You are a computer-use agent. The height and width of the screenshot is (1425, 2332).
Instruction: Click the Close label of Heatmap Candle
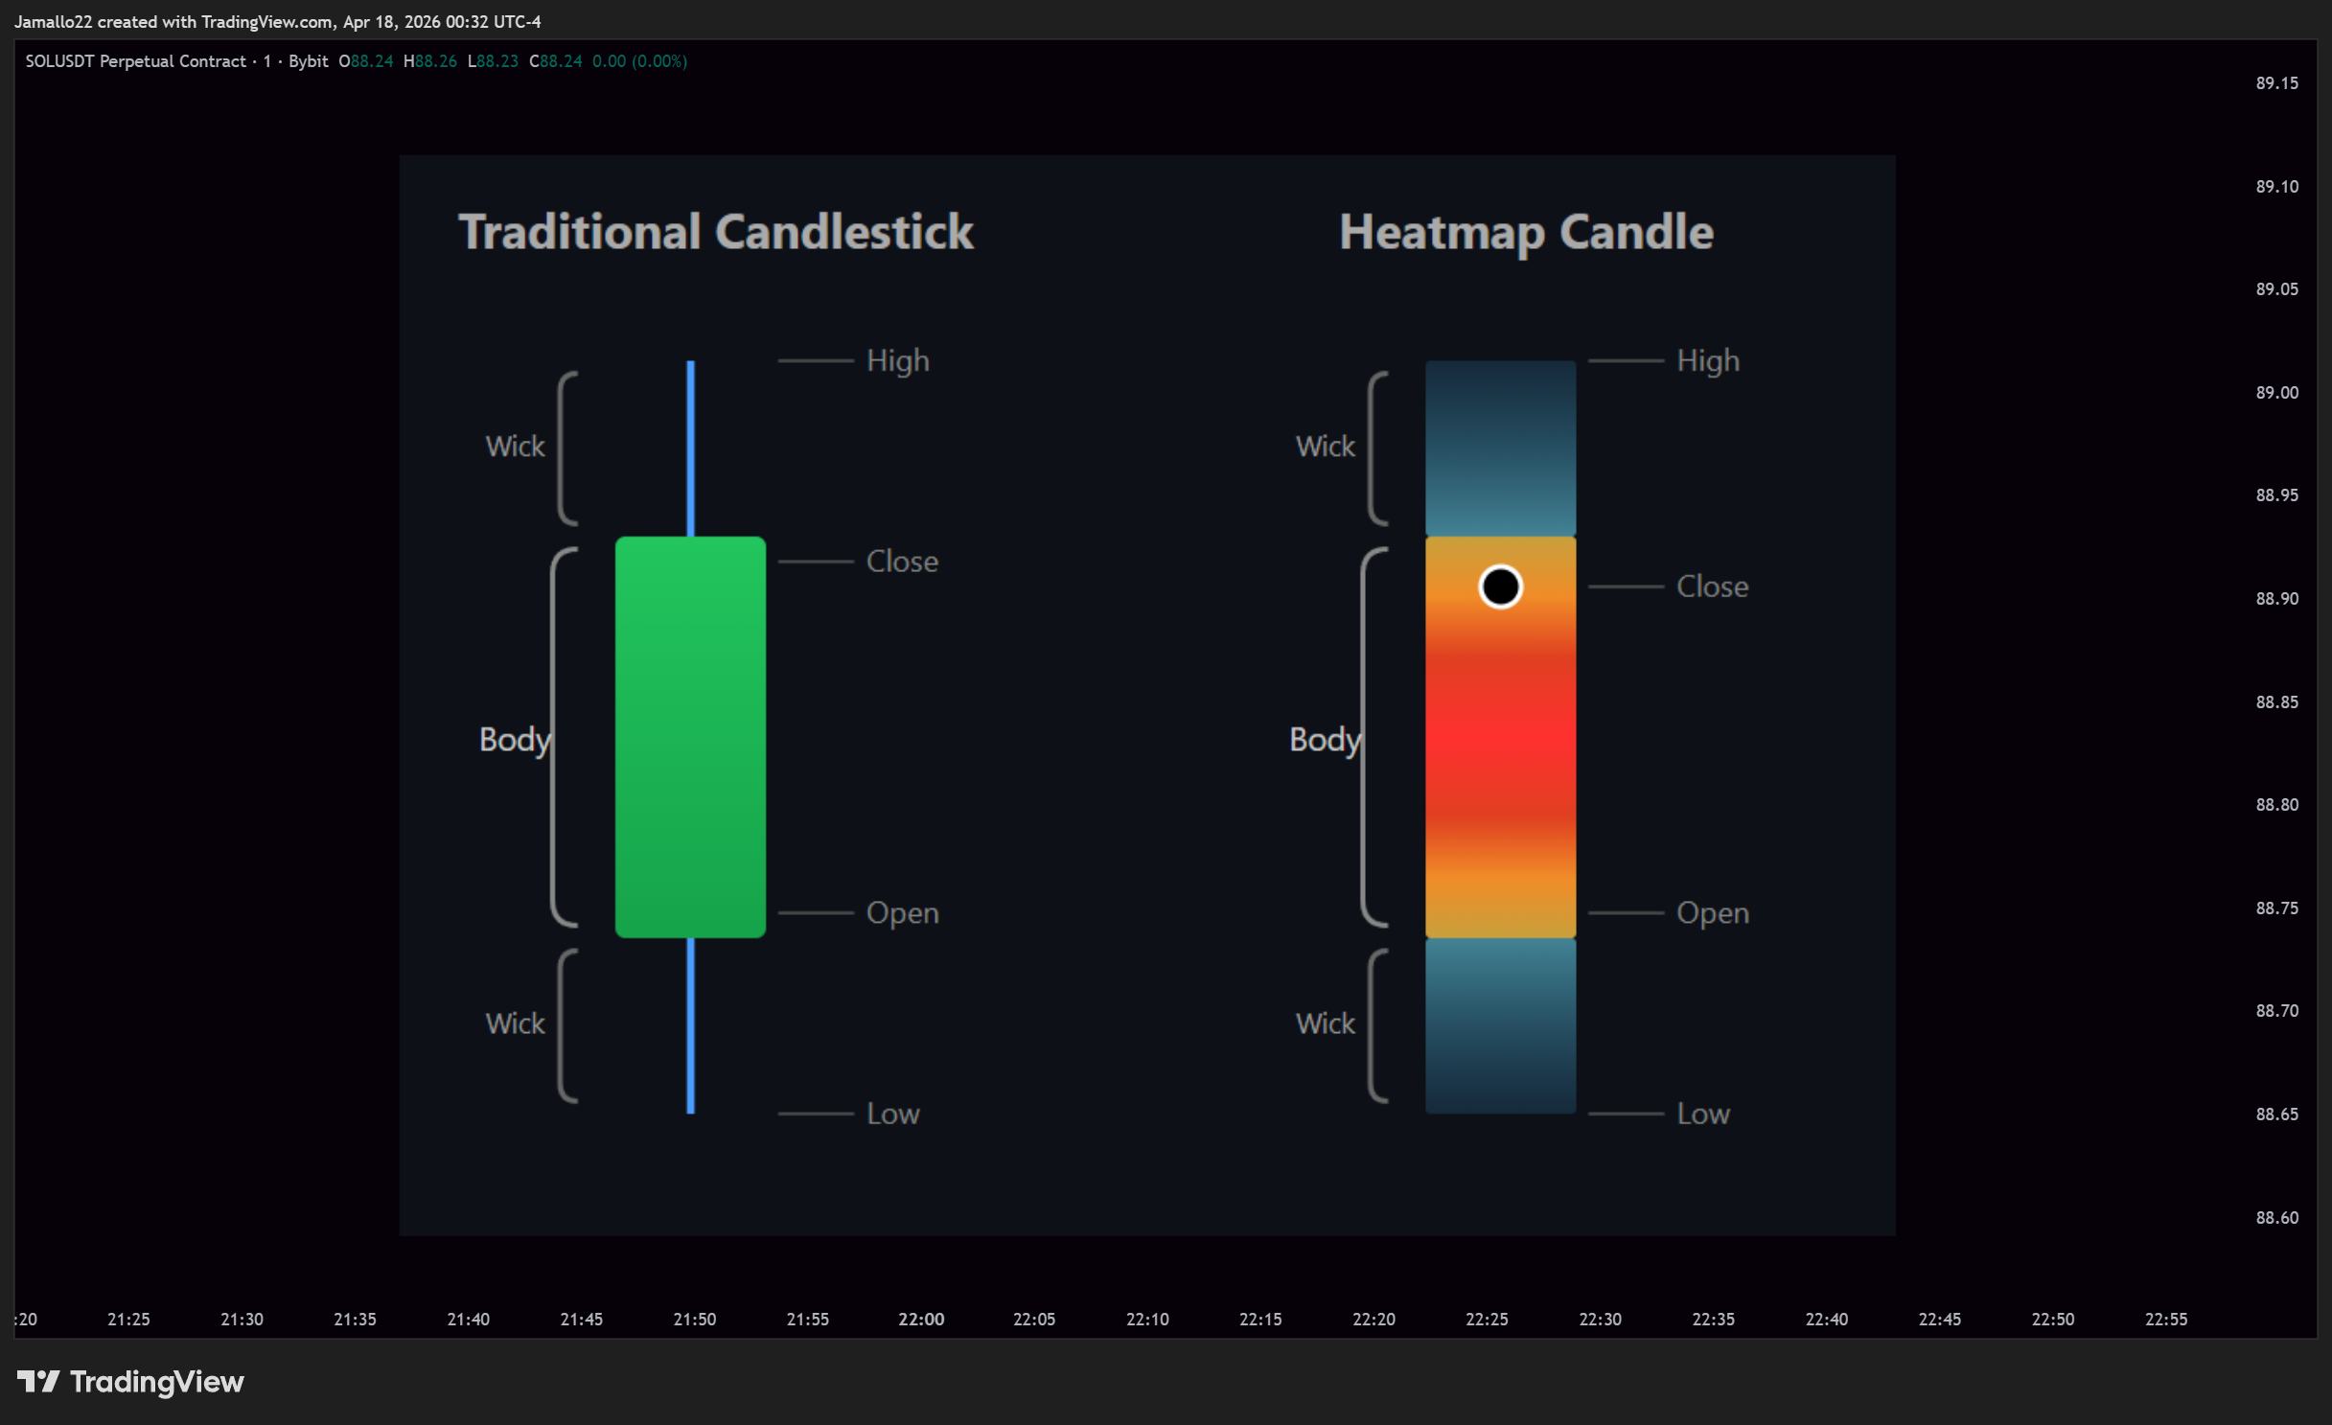(1712, 586)
